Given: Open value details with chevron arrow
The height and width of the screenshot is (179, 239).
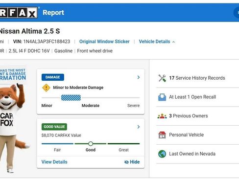Looking at the screenshot, I should 139,127.
